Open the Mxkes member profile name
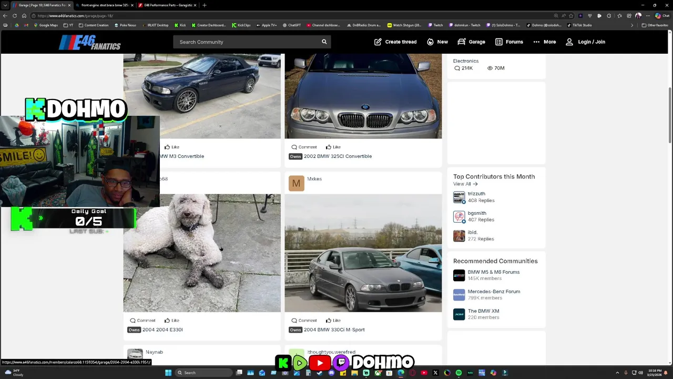This screenshot has height=379, width=673. [x=314, y=179]
